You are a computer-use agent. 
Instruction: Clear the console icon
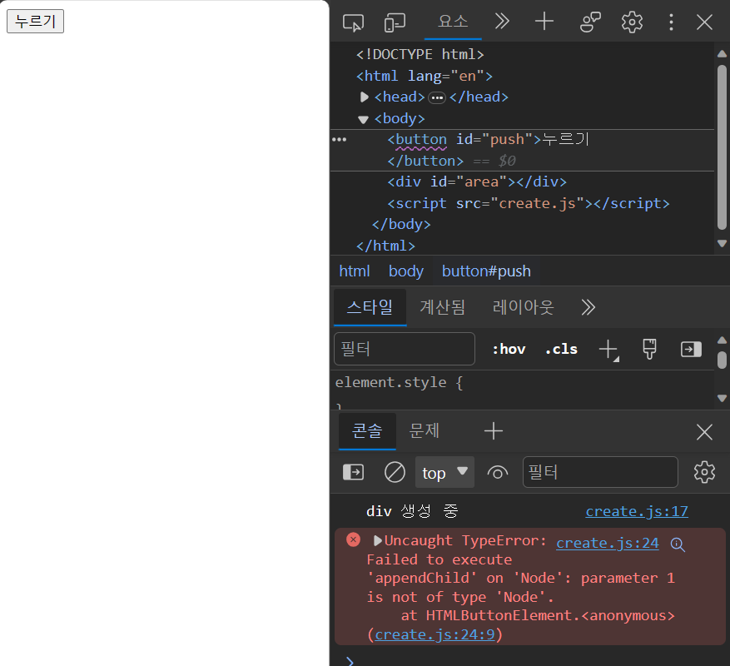coord(395,472)
